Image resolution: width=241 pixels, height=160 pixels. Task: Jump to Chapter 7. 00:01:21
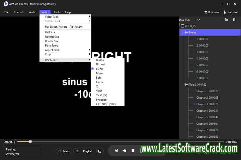207,130
